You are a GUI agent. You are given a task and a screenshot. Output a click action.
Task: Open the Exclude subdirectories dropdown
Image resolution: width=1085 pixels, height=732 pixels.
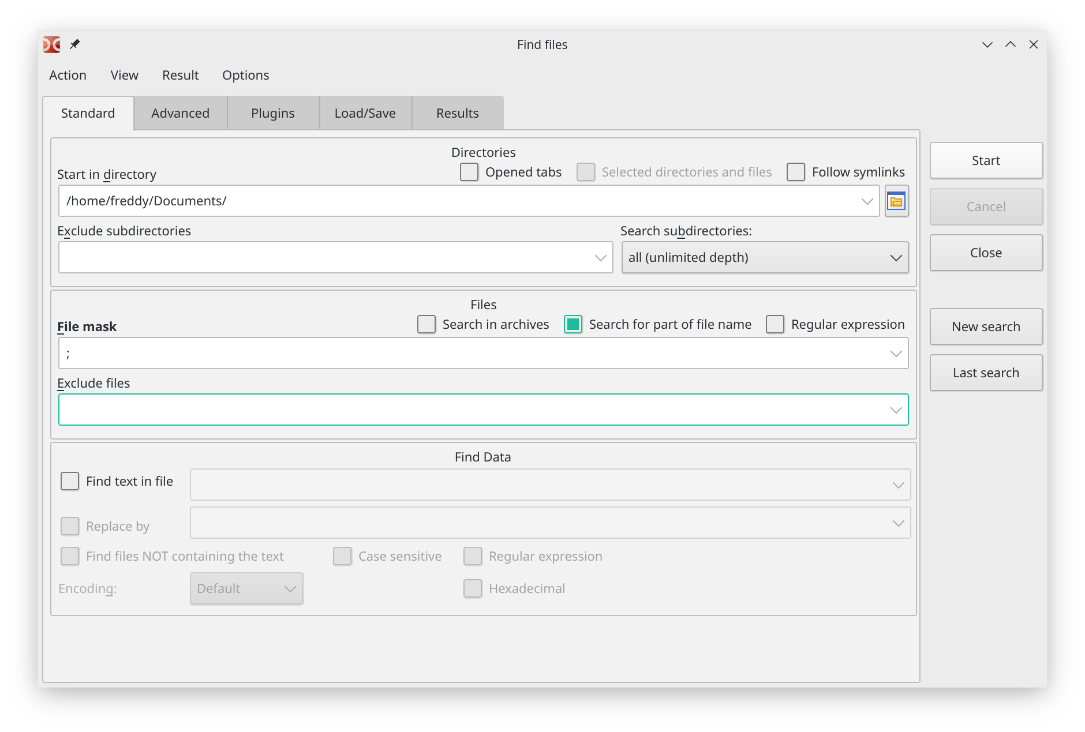[600, 257]
